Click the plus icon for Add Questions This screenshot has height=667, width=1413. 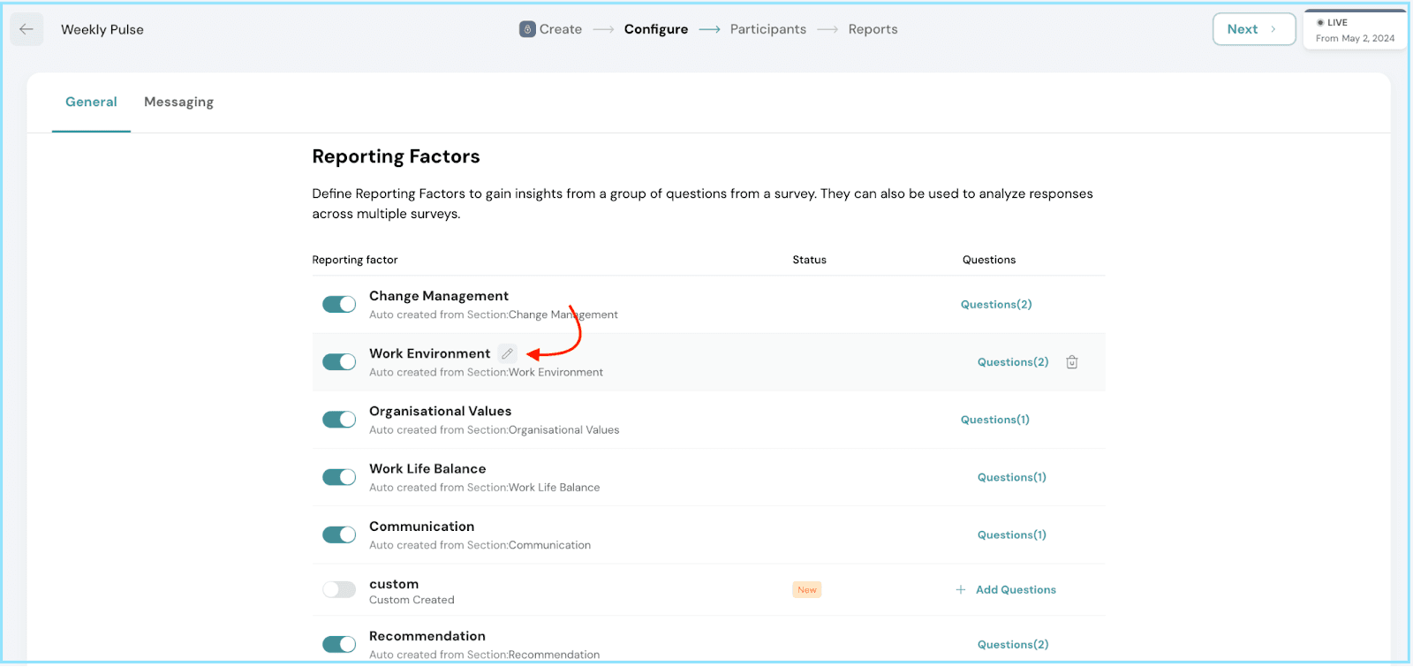click(x=960, y=590)
